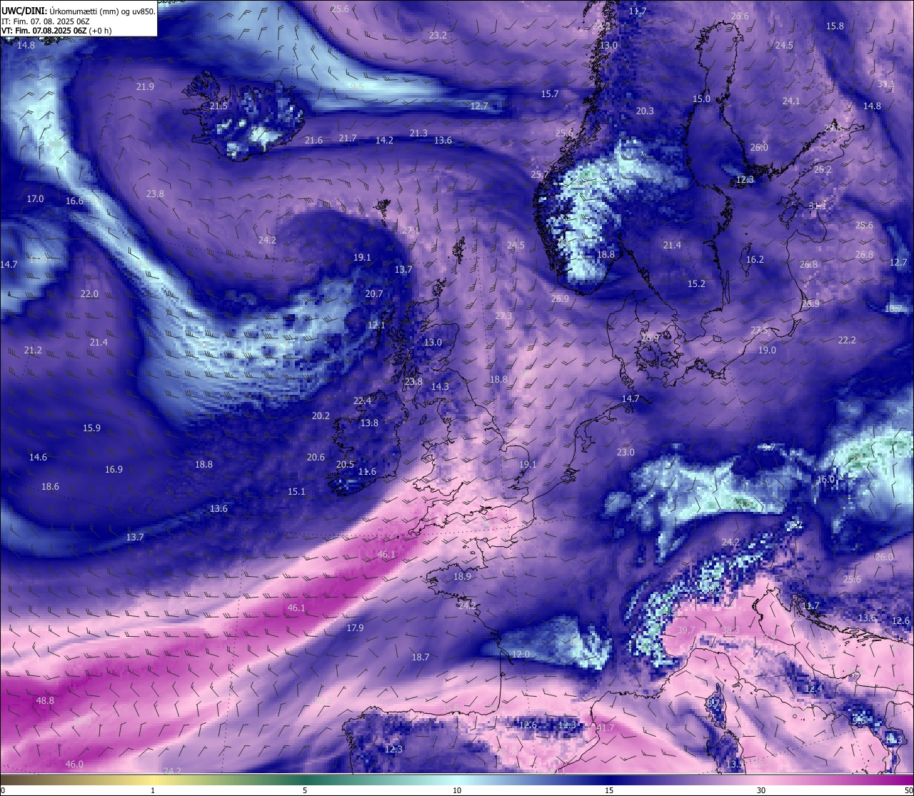Click the 14.6 value
This screenshot has width=914, height=796.
point(38,458)
